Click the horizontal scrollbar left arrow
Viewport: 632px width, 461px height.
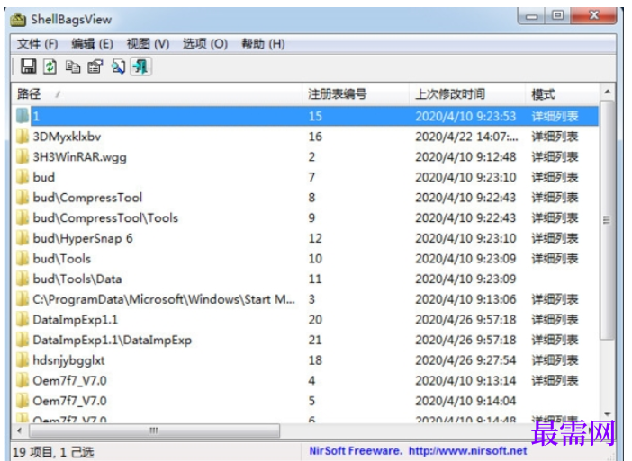click(x=19, y=430)
